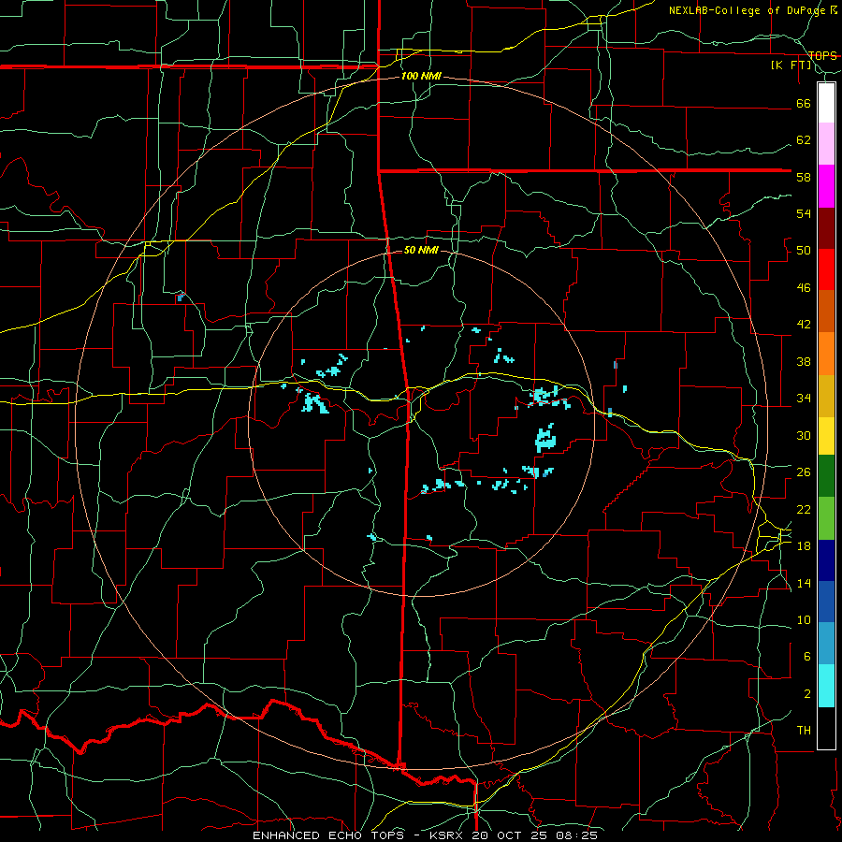Click legend value 26
842x842 pixels.
tap(804, 472)
